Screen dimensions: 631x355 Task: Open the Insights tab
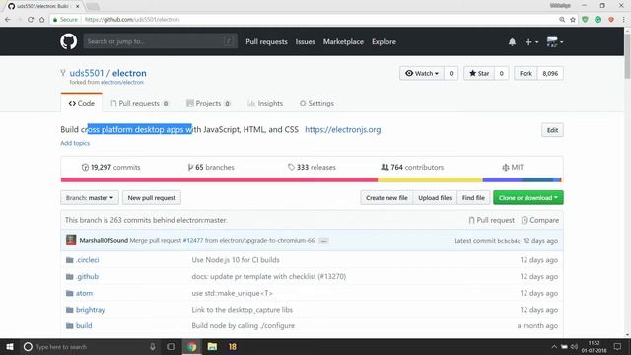265,103
